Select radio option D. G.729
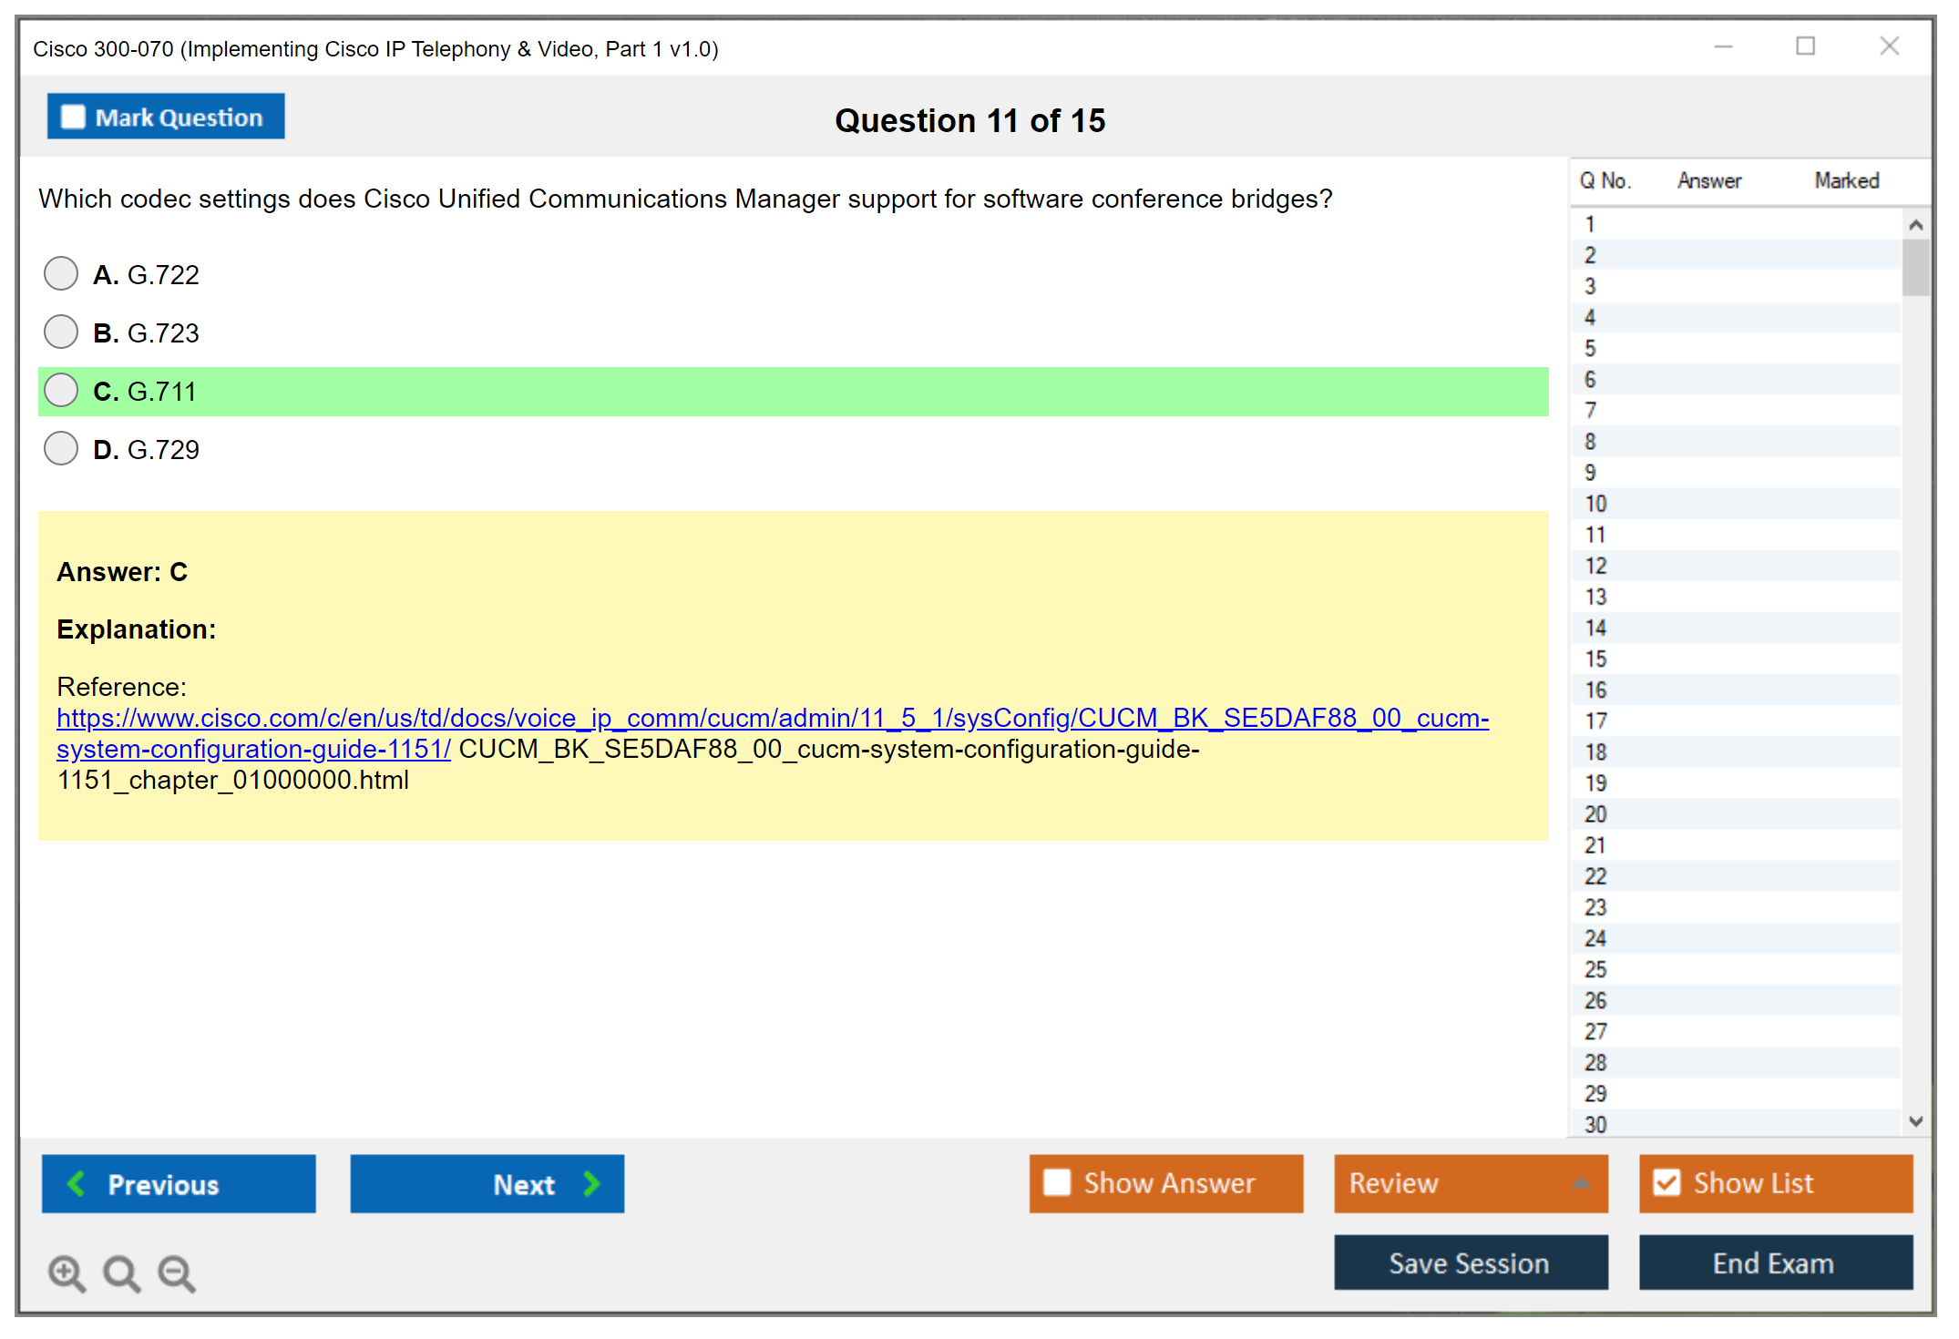Viewport: 1959px width, 1339px height. (x=61, y=448)
